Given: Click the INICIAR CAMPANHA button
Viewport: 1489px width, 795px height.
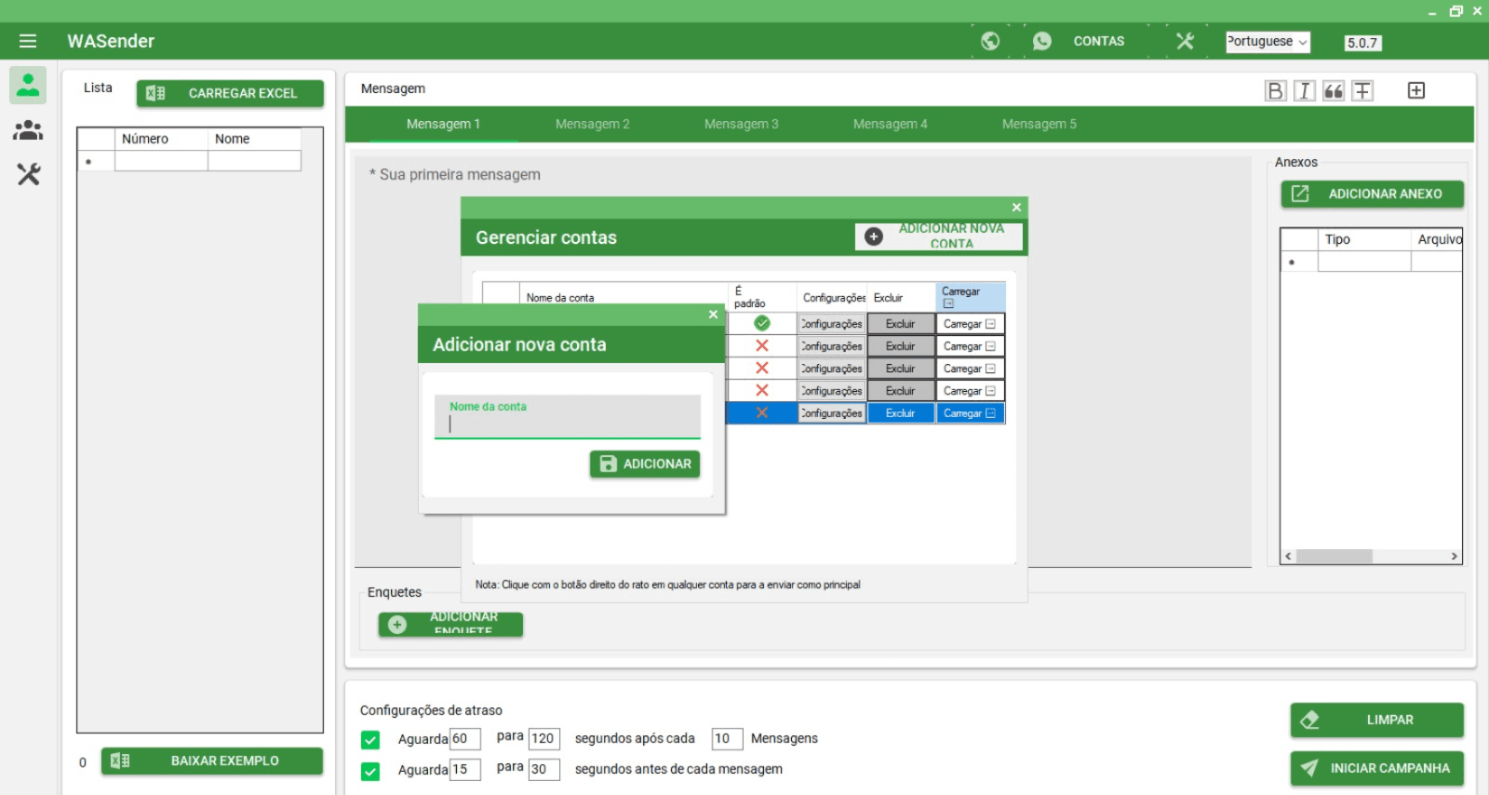Looking at the screenshot, I should tap(1376, 768).
